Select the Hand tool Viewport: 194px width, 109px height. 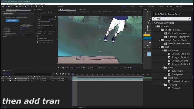tap(9, 7)
